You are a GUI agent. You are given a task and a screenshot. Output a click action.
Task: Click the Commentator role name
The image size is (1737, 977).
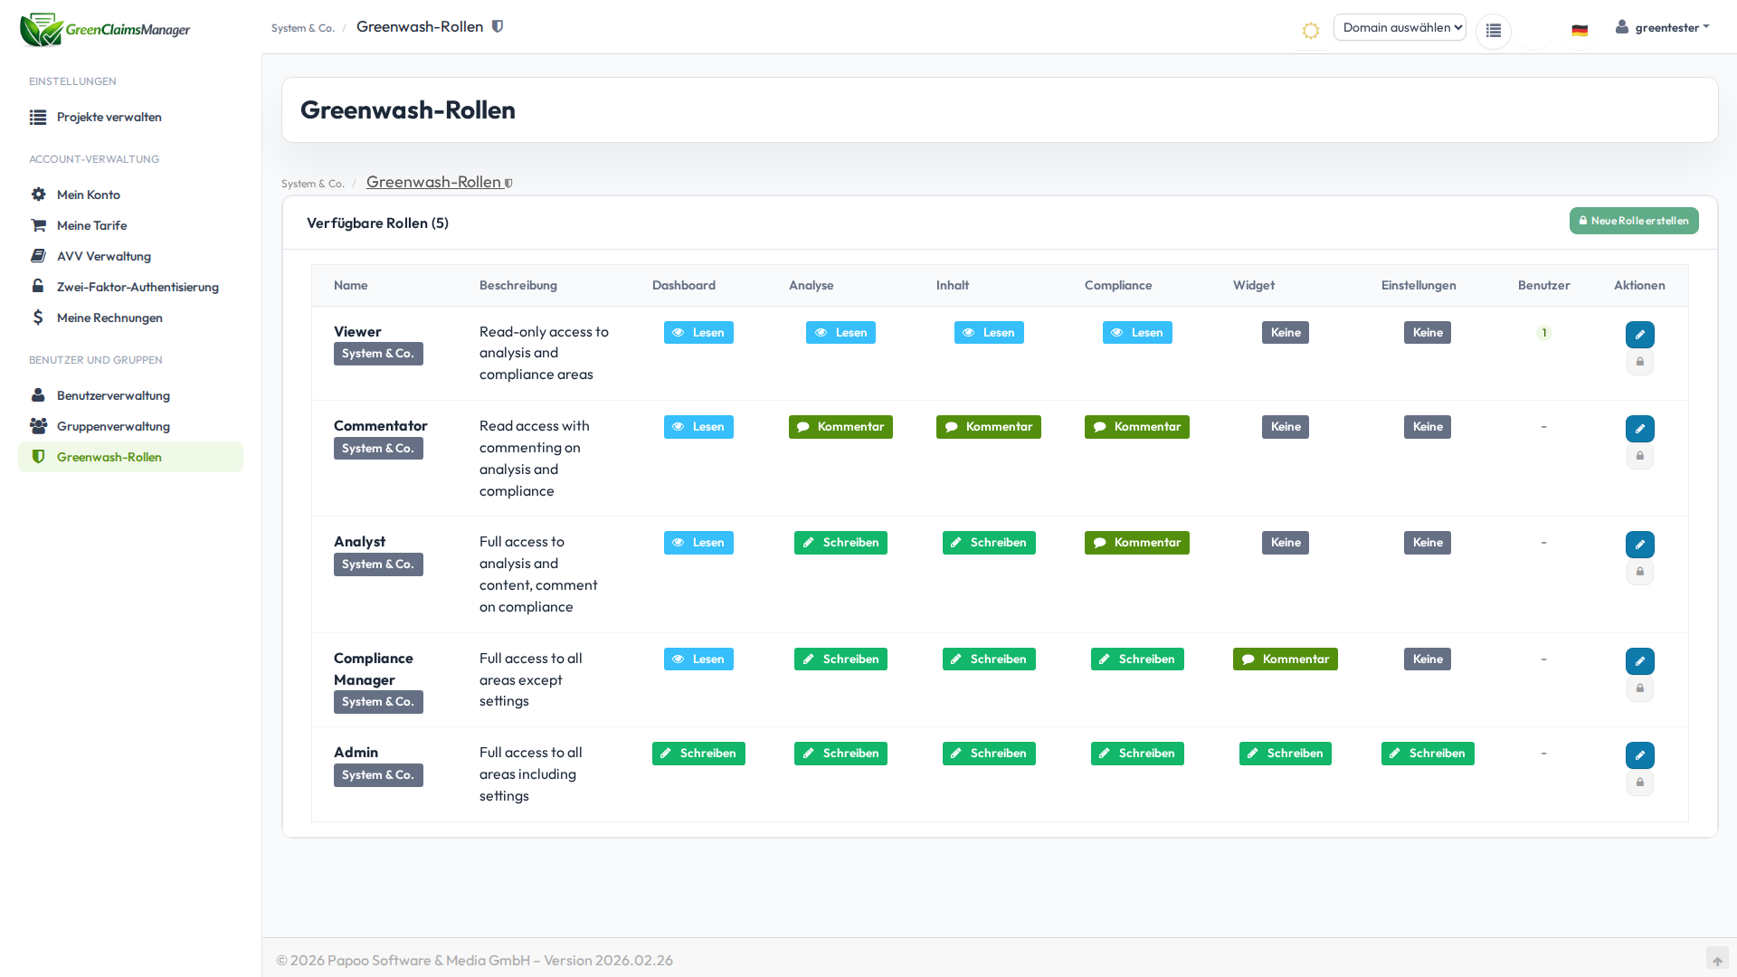[381, 425]
